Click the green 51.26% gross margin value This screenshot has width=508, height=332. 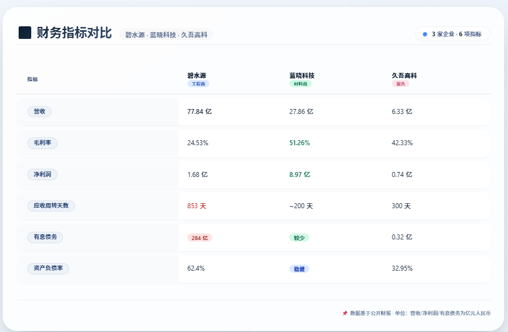300,143
